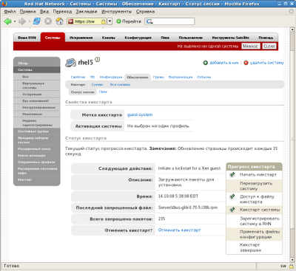Click the 14.10.08 5:38:08 EDT time value
Image resolution: width=296 pixels, height=271 pixels.
pyautogui.click(x=178, y=196)
